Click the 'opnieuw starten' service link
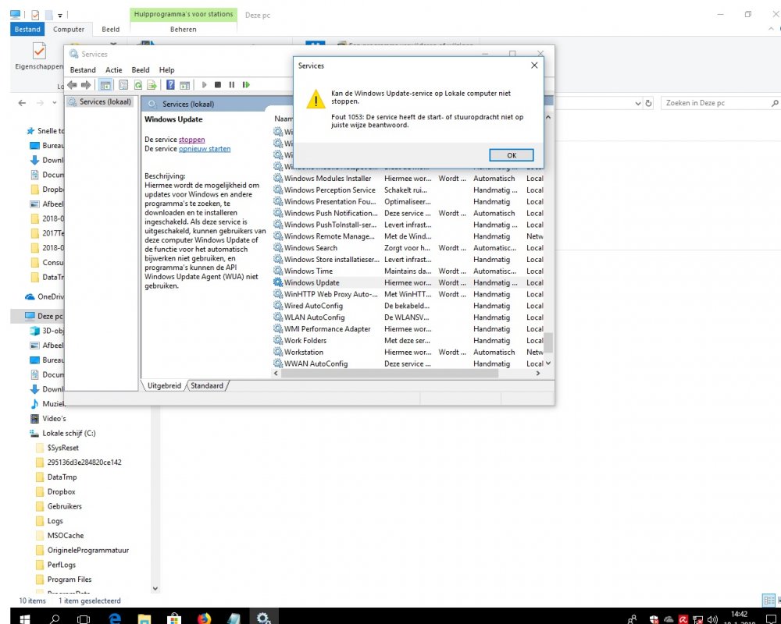Viewport: 781px width, 624px height. (205, 149)
